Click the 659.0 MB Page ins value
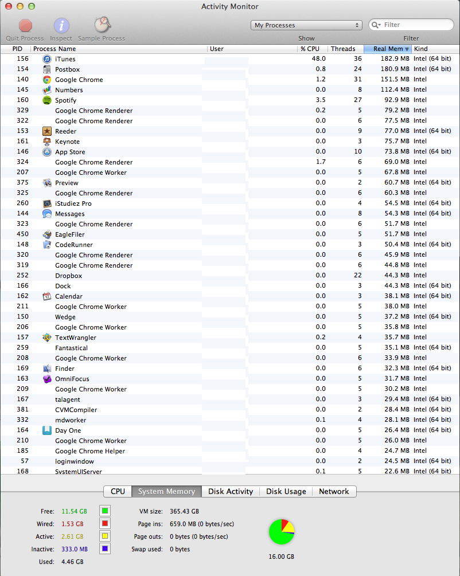460x576 pixels. pyautogui.click(x=202, y=524)
